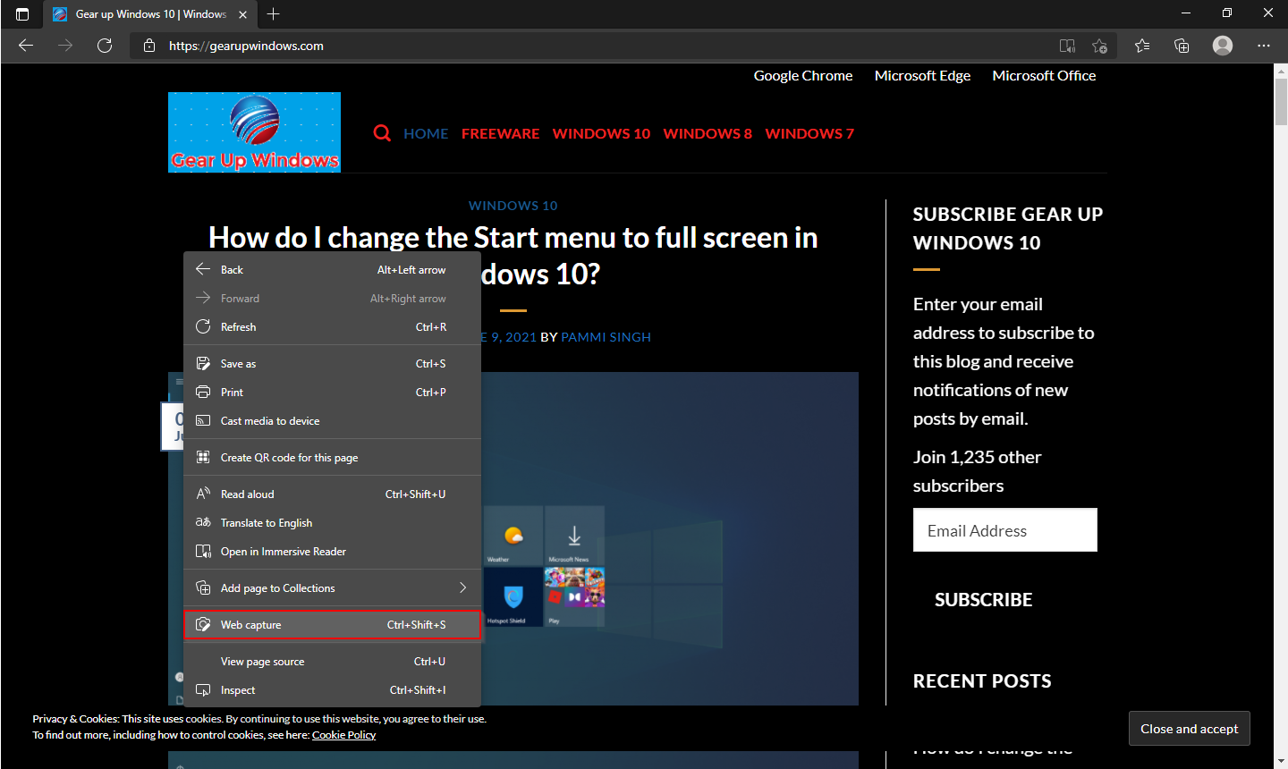Open the Collections toolbar icon

[x=1182, y=46]
